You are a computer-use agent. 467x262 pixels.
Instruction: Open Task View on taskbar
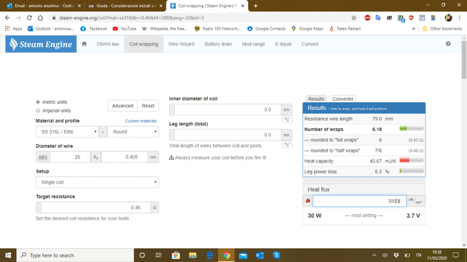(x=158, y=255)
